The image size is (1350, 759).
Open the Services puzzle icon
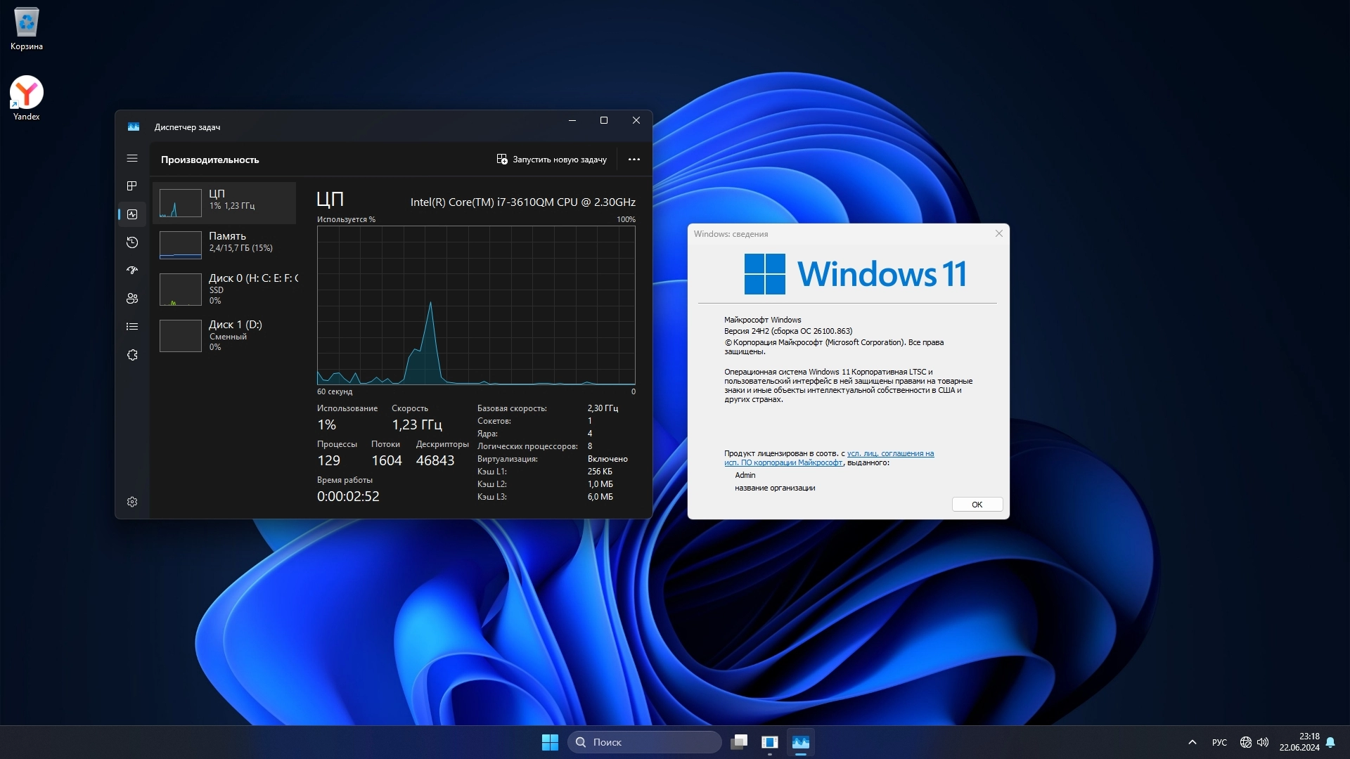click(x=132, y=355)
